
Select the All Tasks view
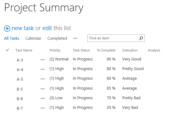pos(11,38)
